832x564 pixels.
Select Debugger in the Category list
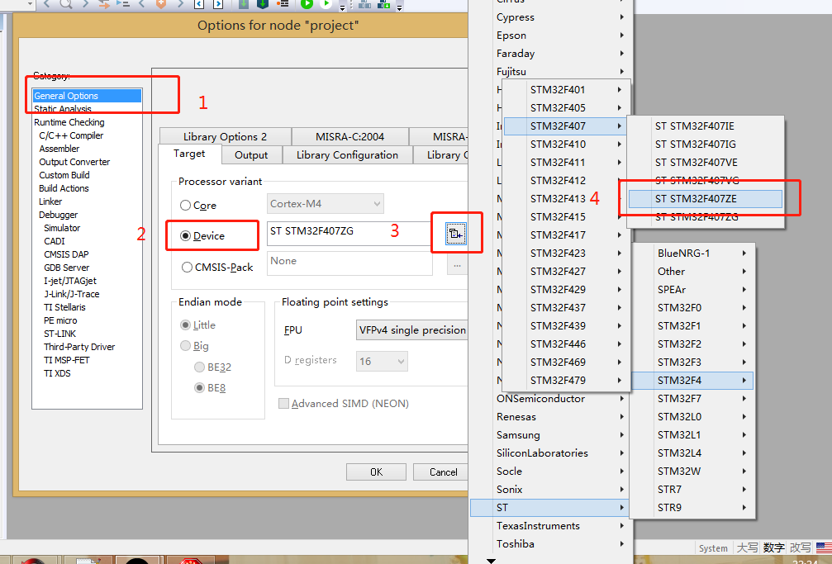[x=58, y=214]
